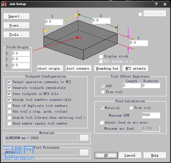Enable Use tool's step, peck, coolant

(9, 111)
